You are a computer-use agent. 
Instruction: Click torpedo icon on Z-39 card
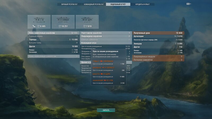(34, 26)
